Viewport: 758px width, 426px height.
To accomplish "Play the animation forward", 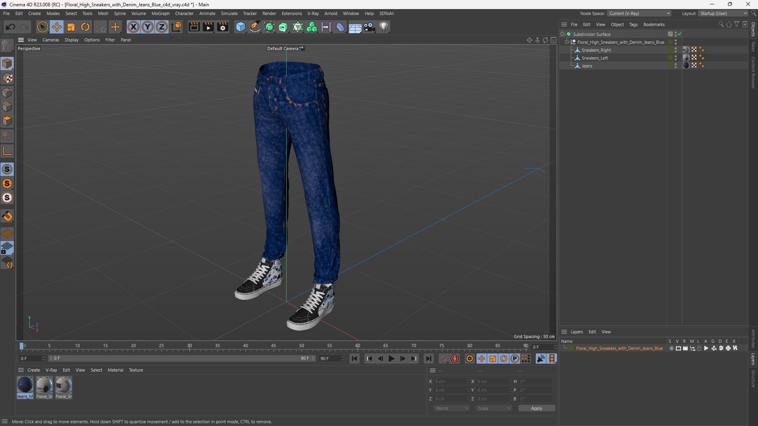I will click(391, 359).
